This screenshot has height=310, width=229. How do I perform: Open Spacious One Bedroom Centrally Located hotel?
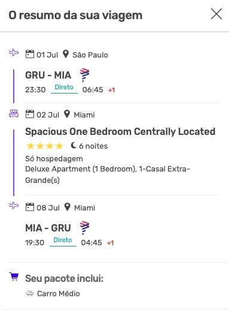[x=120, y=132]
